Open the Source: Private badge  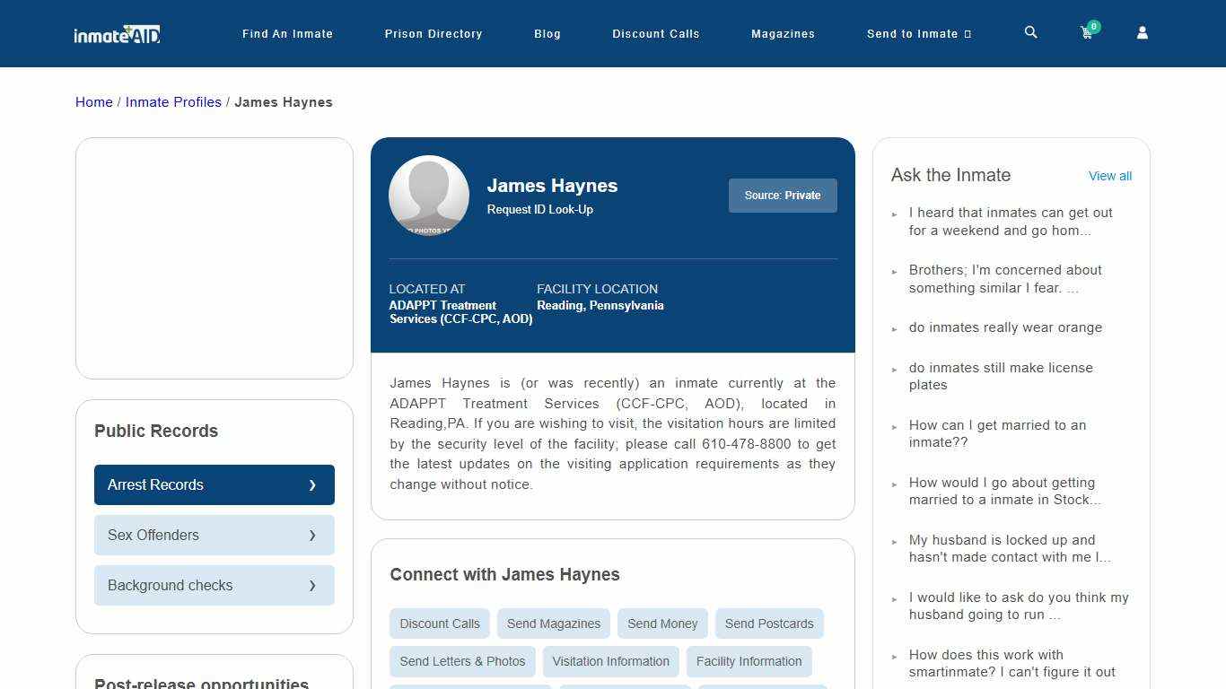[x=782, y=195]
